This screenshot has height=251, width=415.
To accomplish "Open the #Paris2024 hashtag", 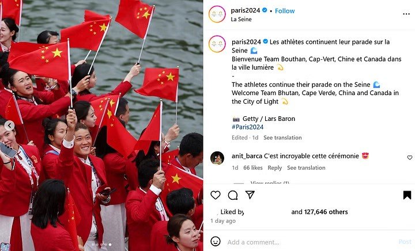I will [247, 127].
